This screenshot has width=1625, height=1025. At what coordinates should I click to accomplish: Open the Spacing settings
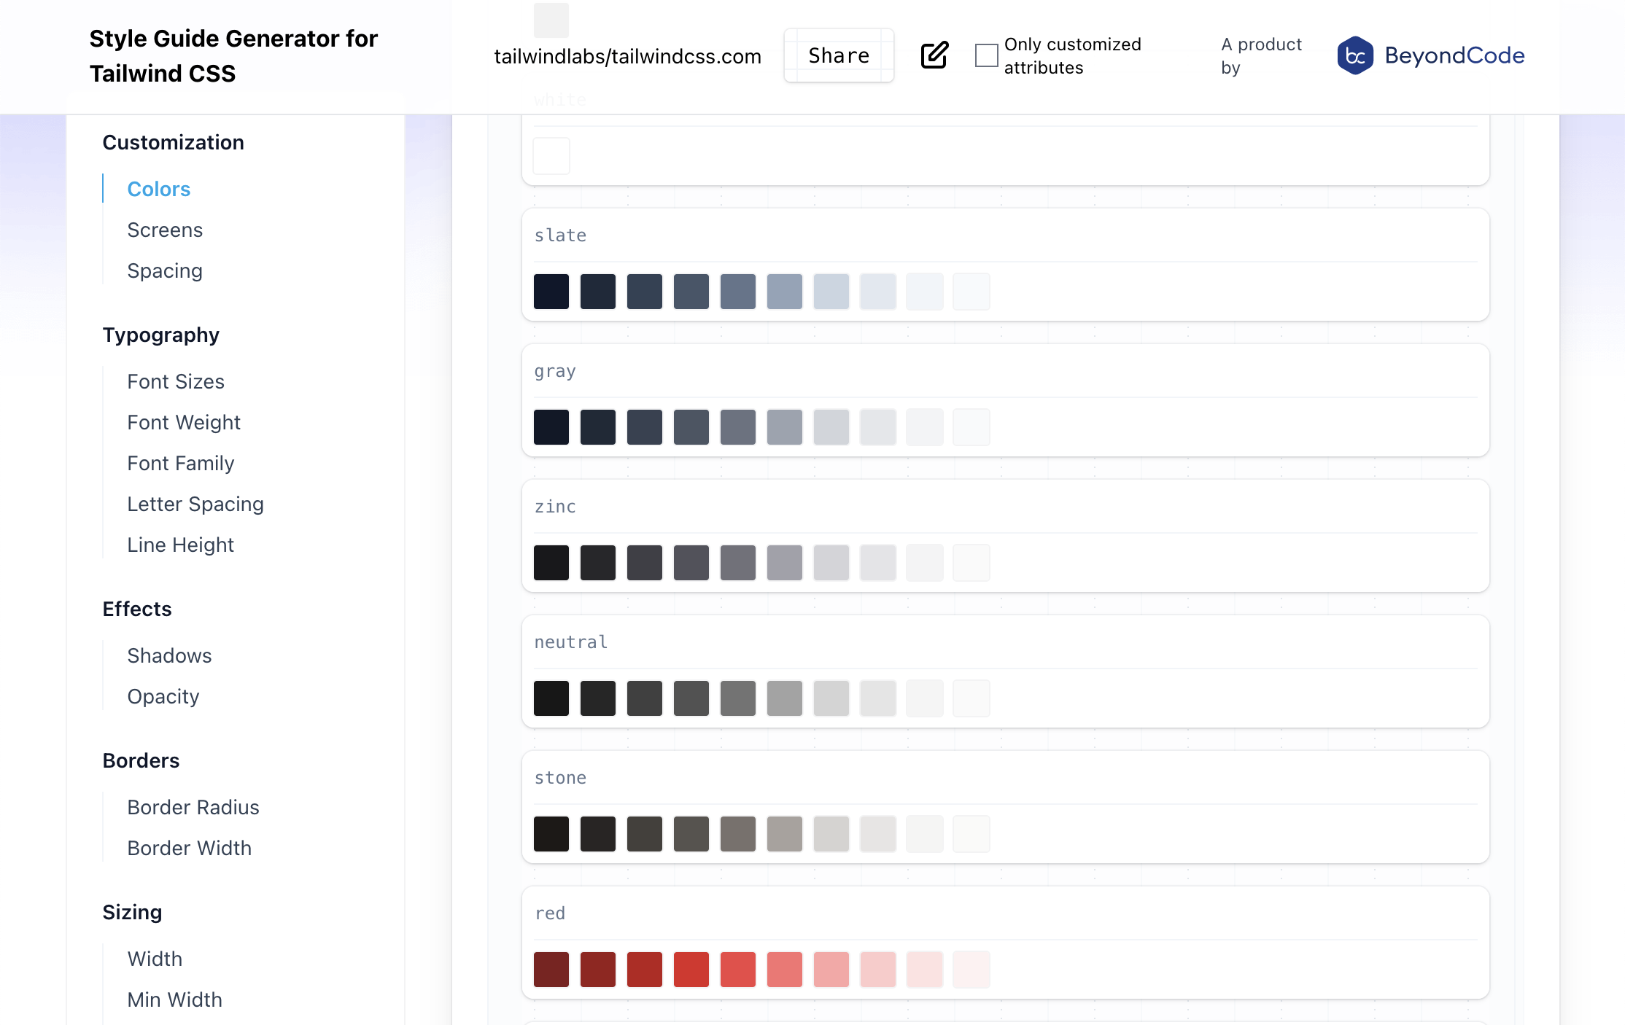pyautogui.click(x=164, y=270)
